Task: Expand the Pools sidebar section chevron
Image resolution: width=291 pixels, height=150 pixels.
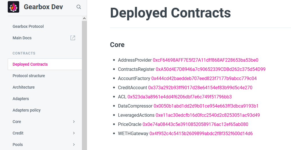Action: click(x=74, y=145)
